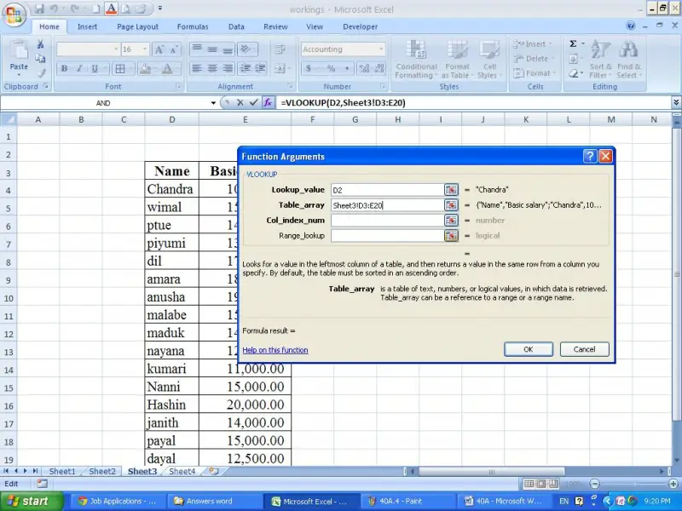Switch to the Data tab

(x=236, y=26)
